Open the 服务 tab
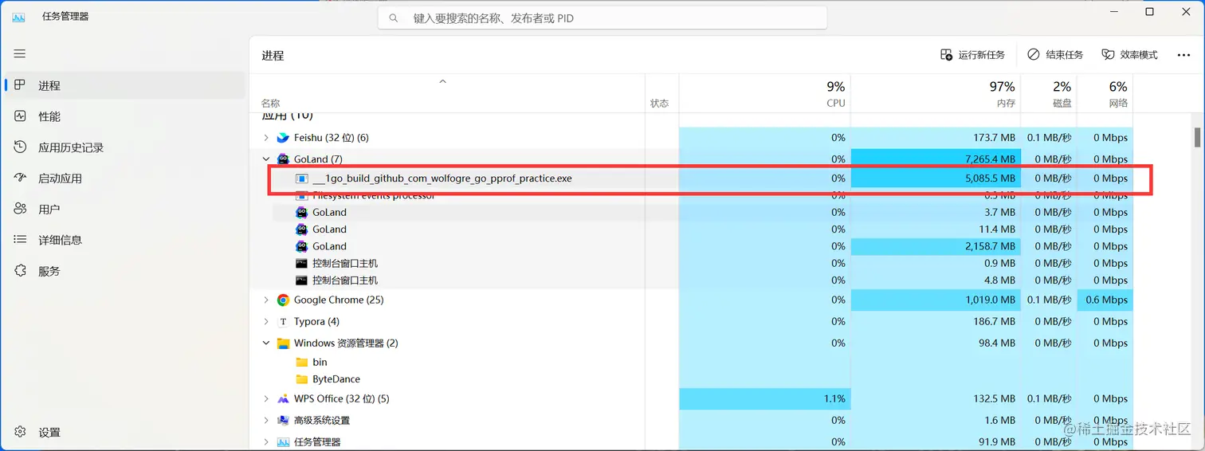This screenshot has height=451, width=1205. coord(126,271)
